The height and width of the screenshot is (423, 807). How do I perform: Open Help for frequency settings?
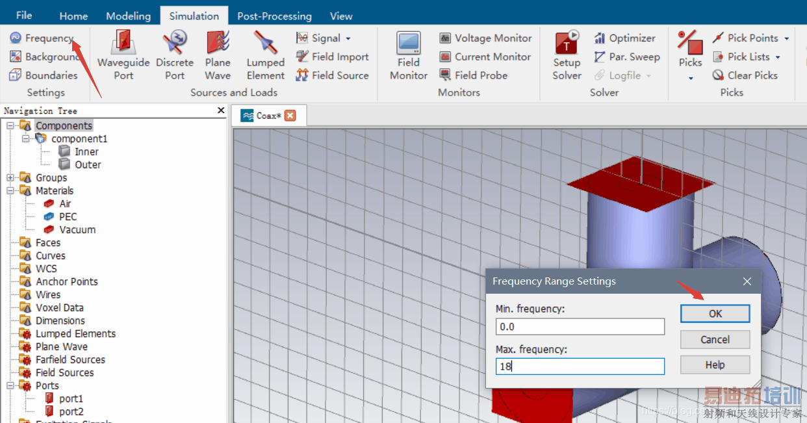click(x=715, y=365)
